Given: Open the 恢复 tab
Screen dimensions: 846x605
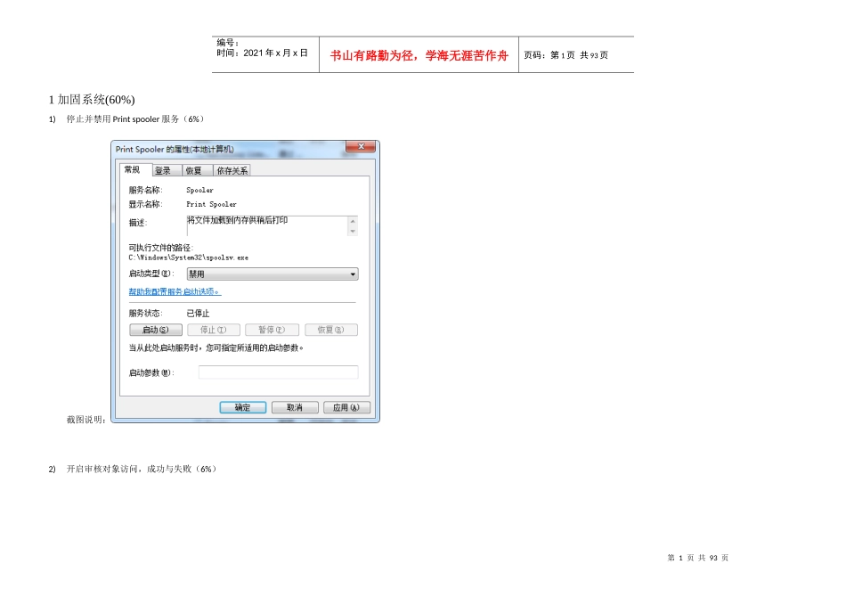Looking at the screenshot, I should click(198, 170).
